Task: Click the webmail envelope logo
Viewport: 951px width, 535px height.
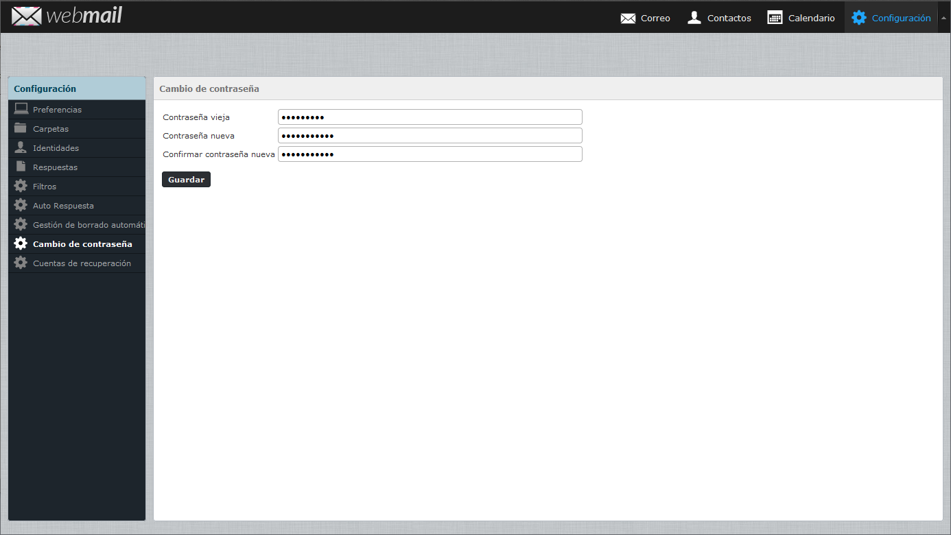Action: pos(27,16)
